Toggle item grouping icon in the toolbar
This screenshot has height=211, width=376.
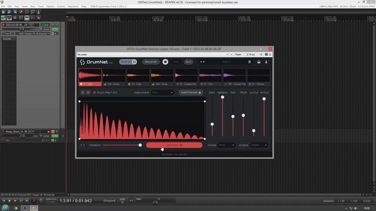point(9,18)
